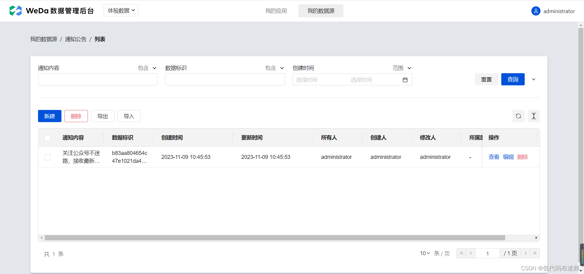Focus the 通知内容 filter input
This screenshot has height=274, width=584.
tap(98, 79)
